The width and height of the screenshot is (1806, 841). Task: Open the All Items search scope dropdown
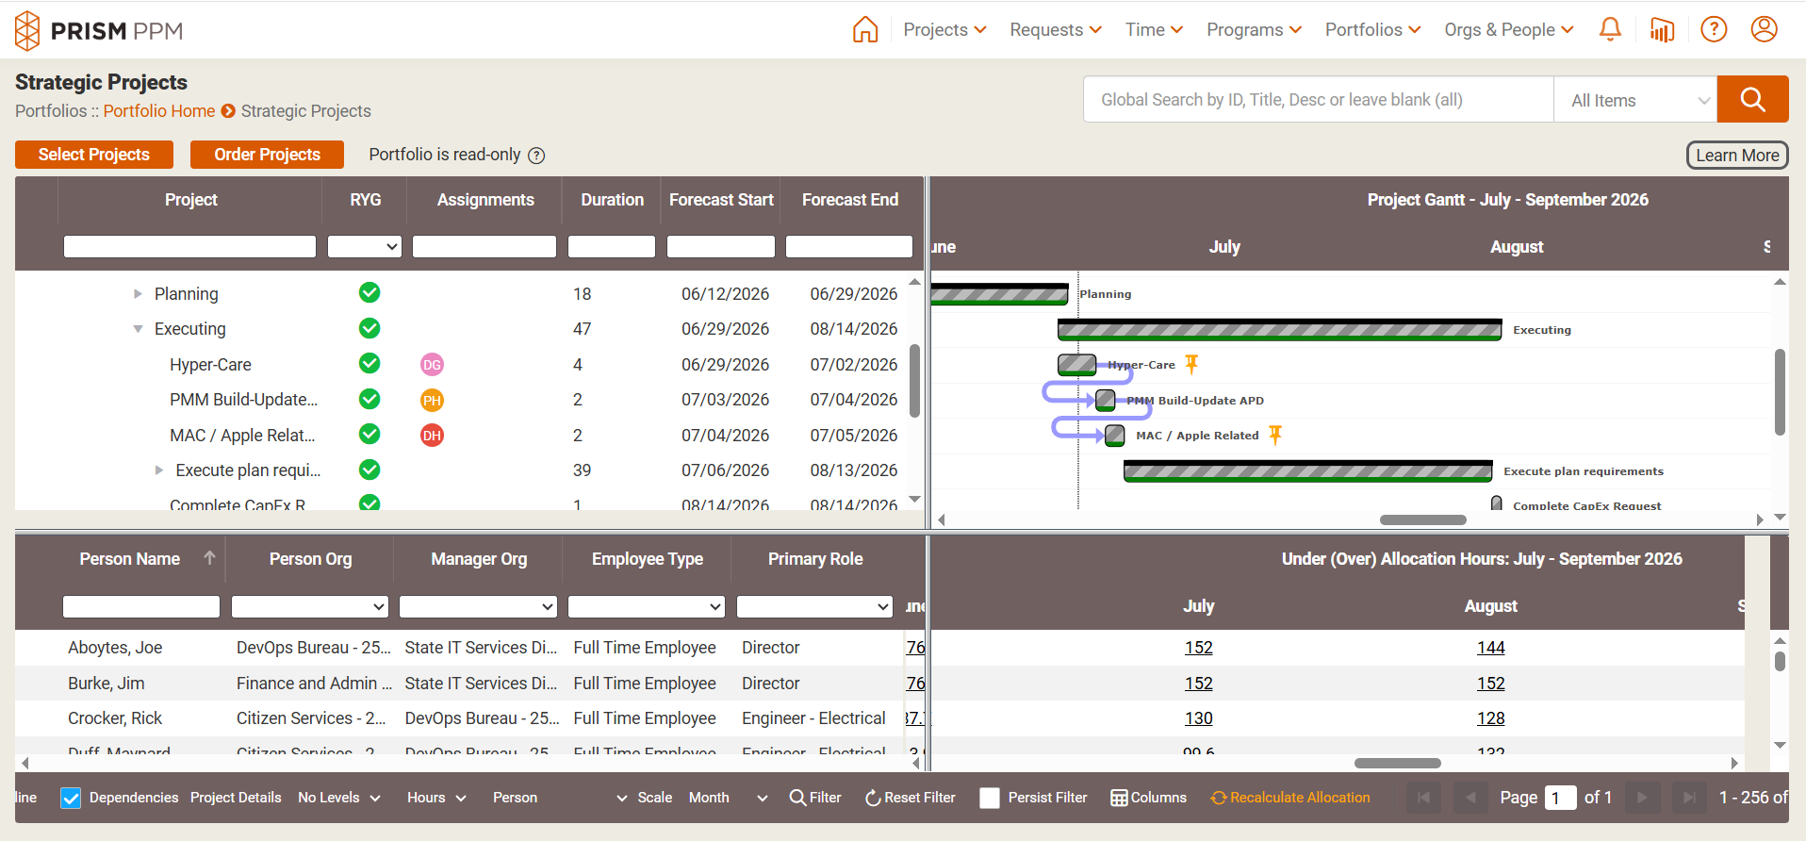click(x=1635, y=100)
